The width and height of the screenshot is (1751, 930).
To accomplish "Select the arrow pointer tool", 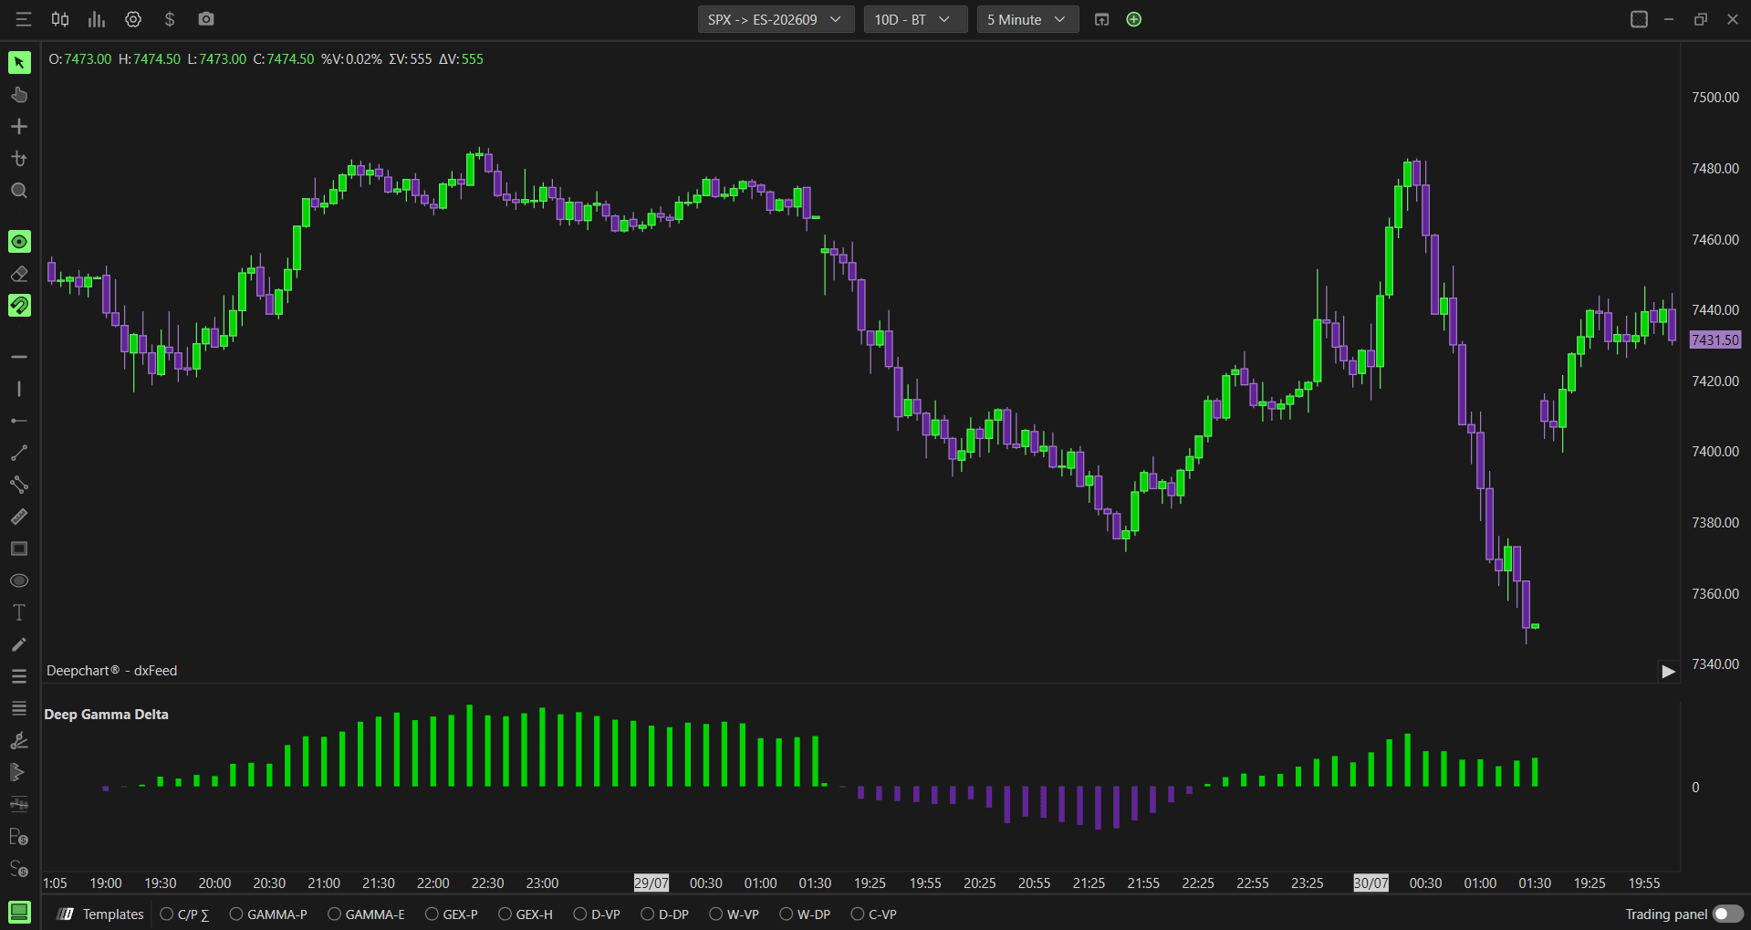I will coord(19,62).
